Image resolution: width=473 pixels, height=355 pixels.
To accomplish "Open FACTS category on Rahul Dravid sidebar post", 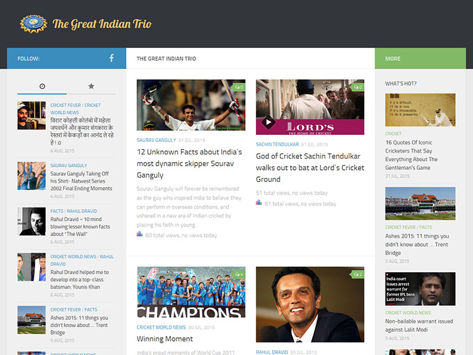I will (57, 211).
